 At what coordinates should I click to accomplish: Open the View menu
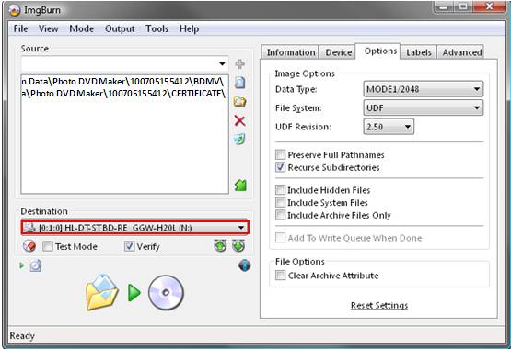pyautogui.click(x=48, y=28)
